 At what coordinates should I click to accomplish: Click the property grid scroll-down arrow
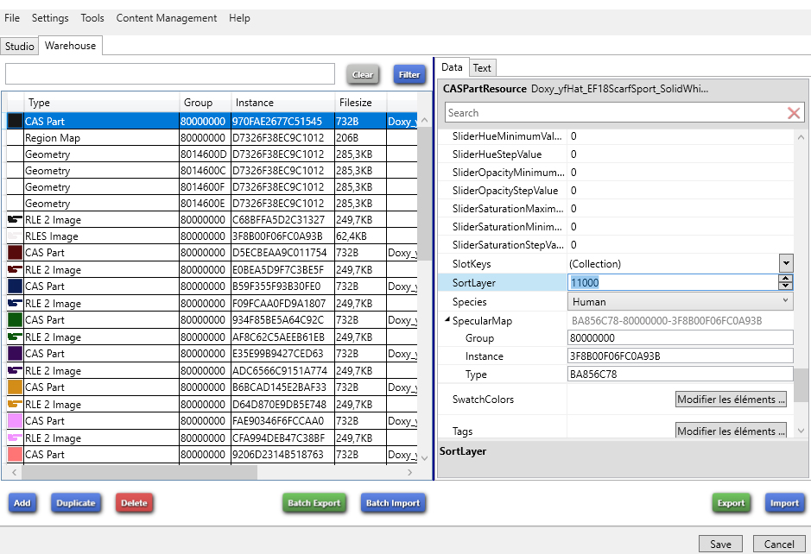pyautogui.click(x=801, y=431)
